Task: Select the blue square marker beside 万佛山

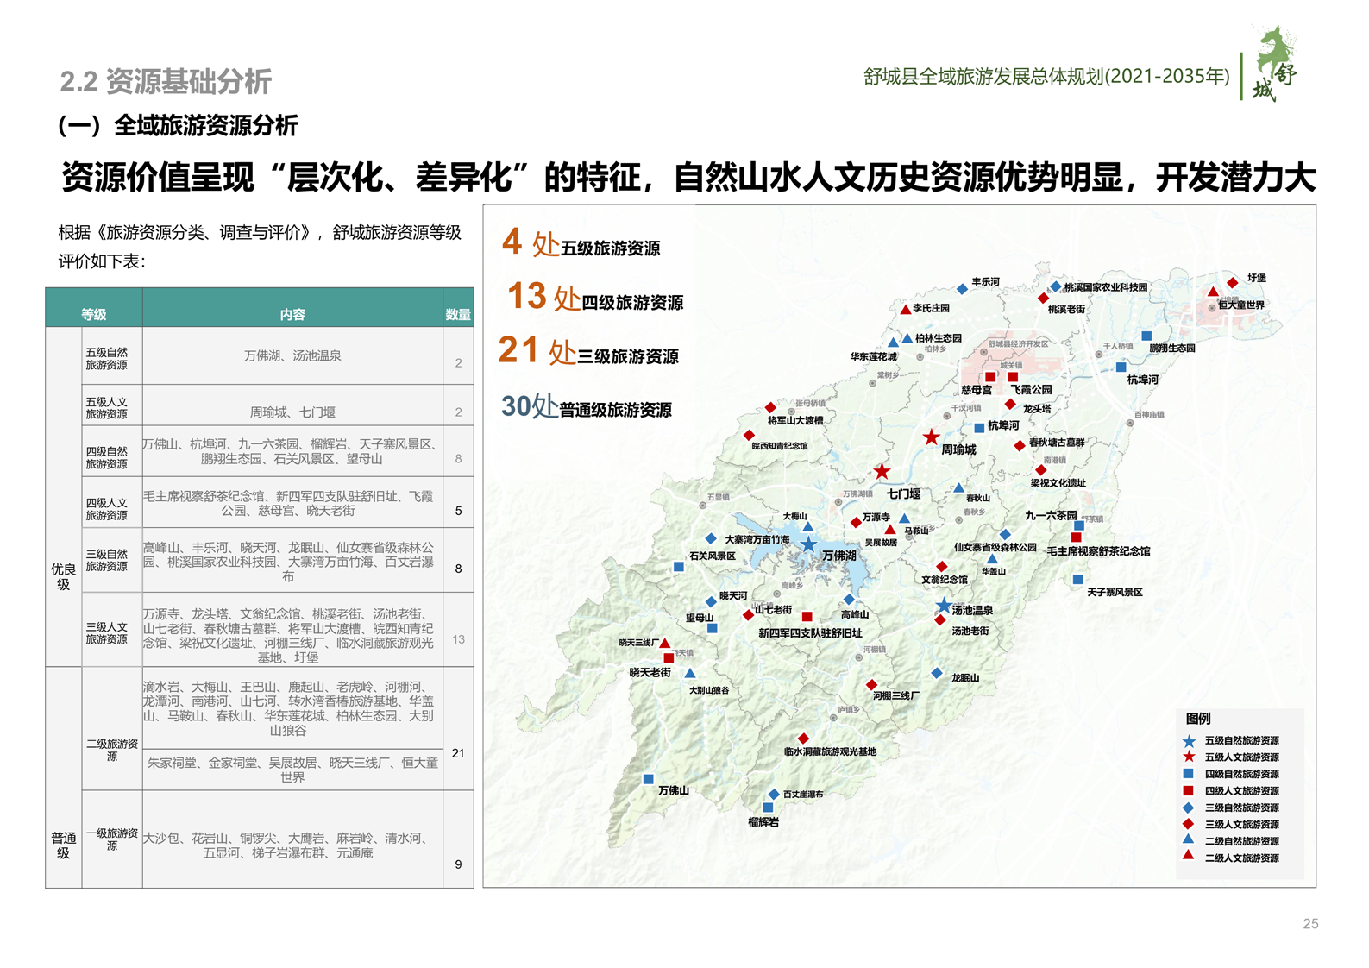Action: point(648,779)
